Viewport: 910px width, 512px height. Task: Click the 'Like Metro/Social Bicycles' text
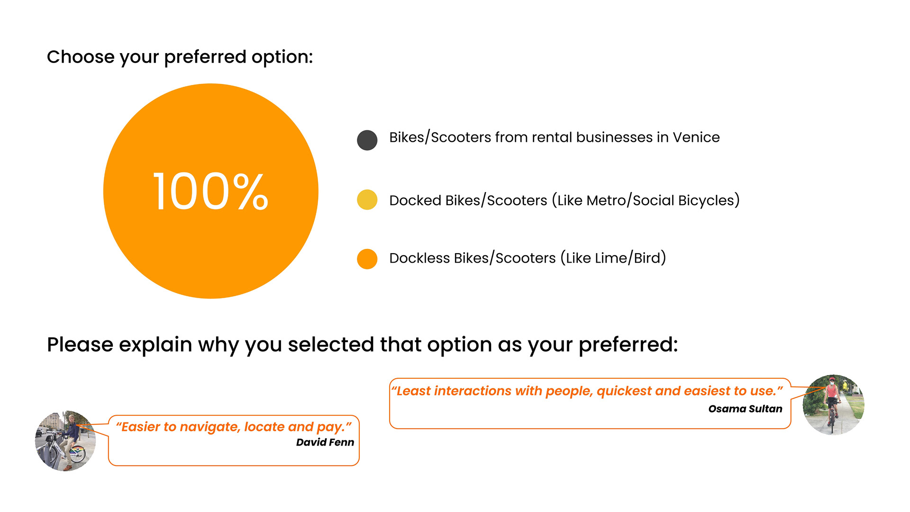(x=646, y=201)
